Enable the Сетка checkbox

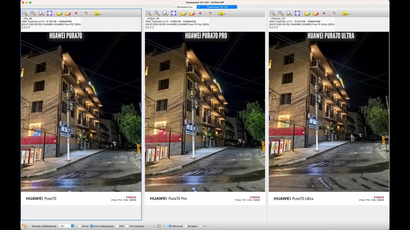click(x=80, y=226)
